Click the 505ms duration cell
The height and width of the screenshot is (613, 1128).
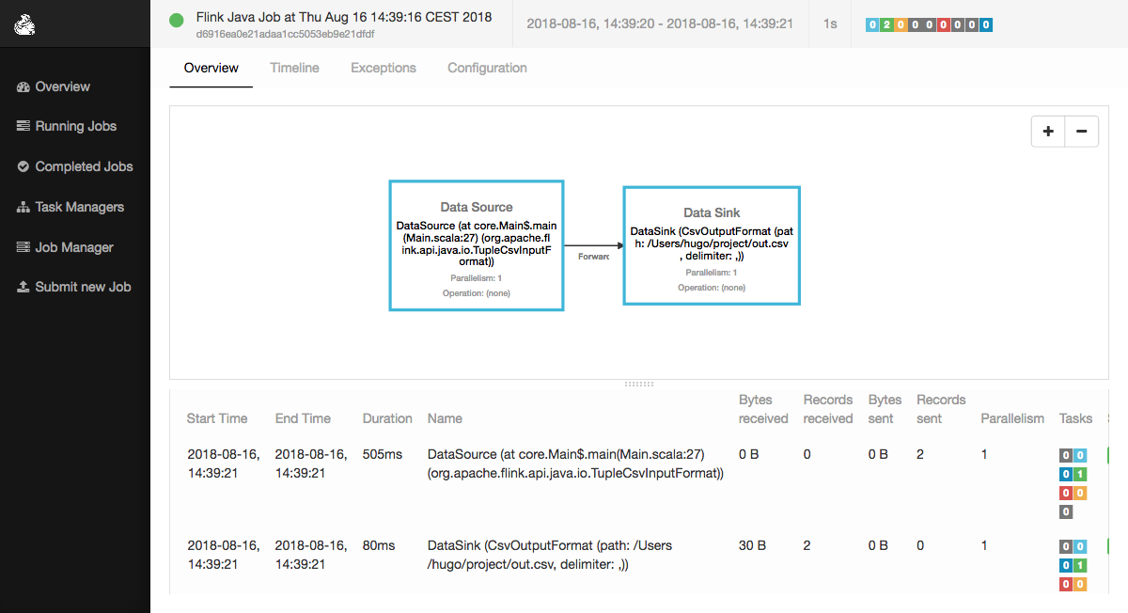pos(383,454)
